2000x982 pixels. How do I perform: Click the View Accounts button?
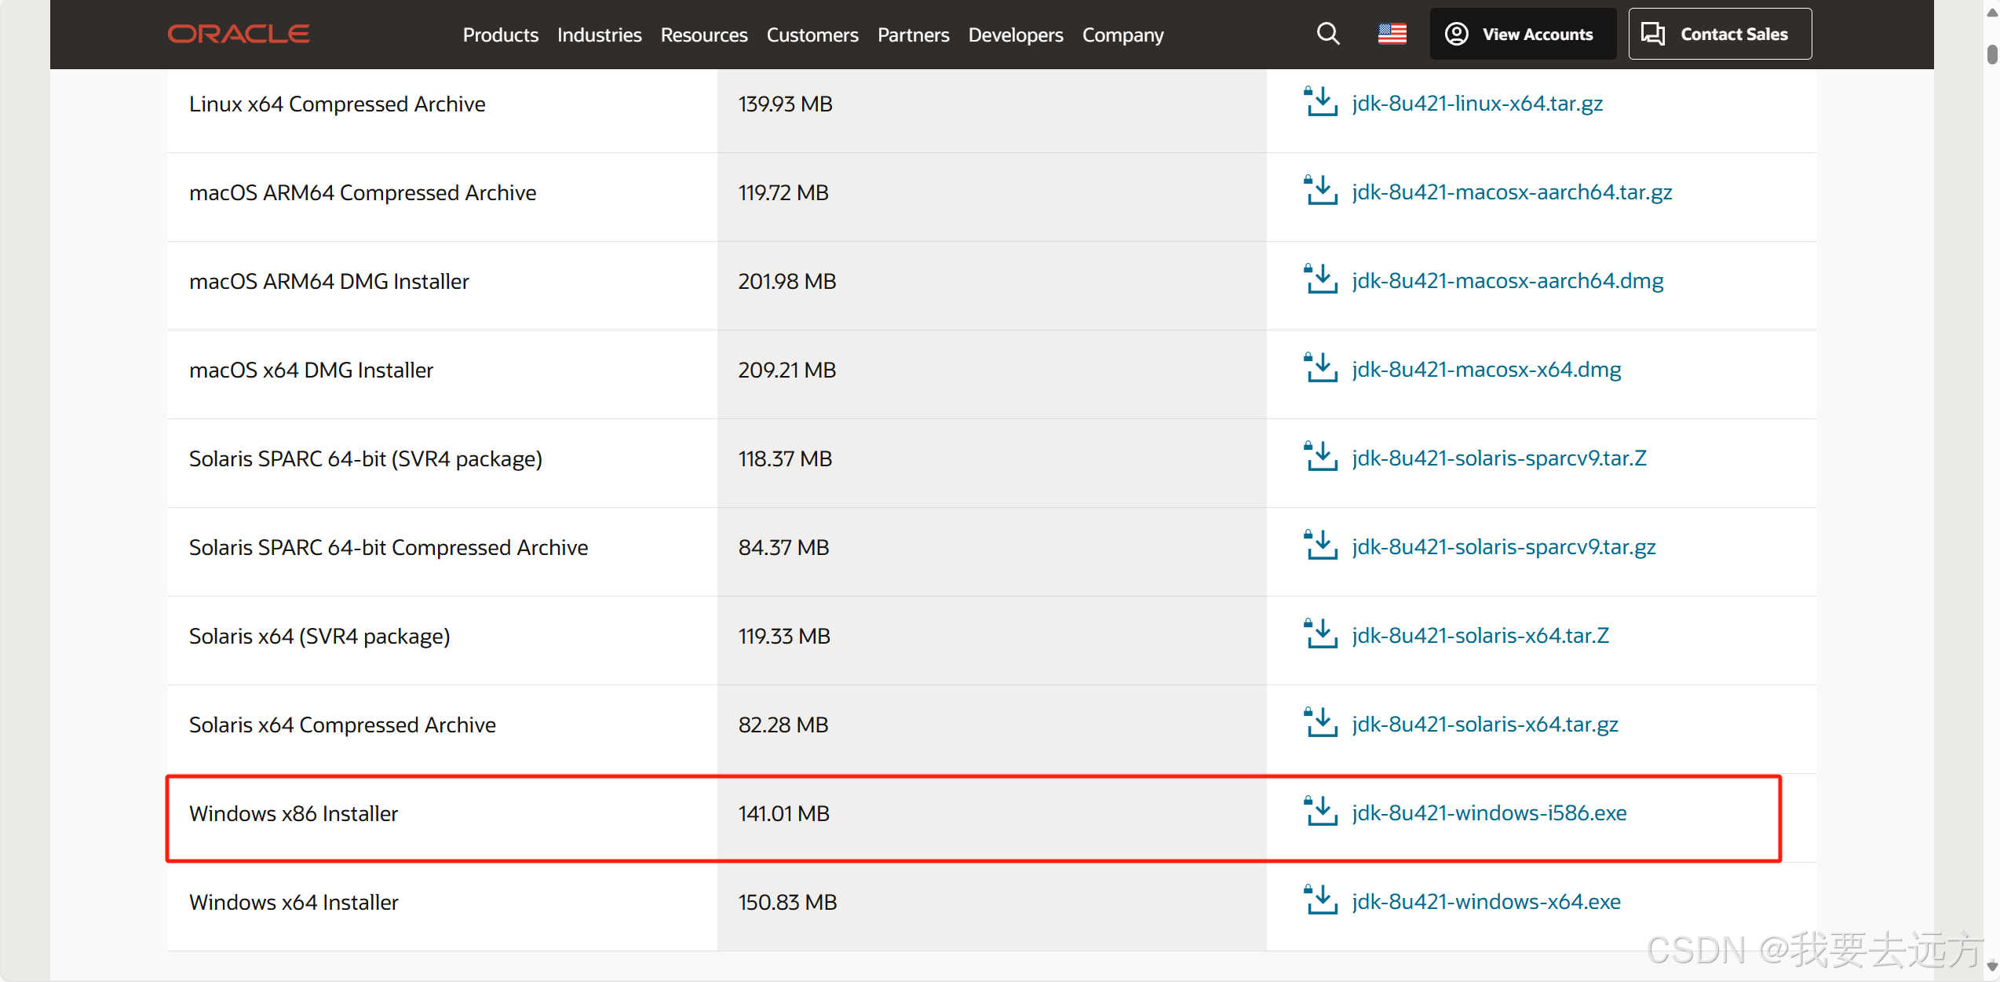[x=1522, y=34]
